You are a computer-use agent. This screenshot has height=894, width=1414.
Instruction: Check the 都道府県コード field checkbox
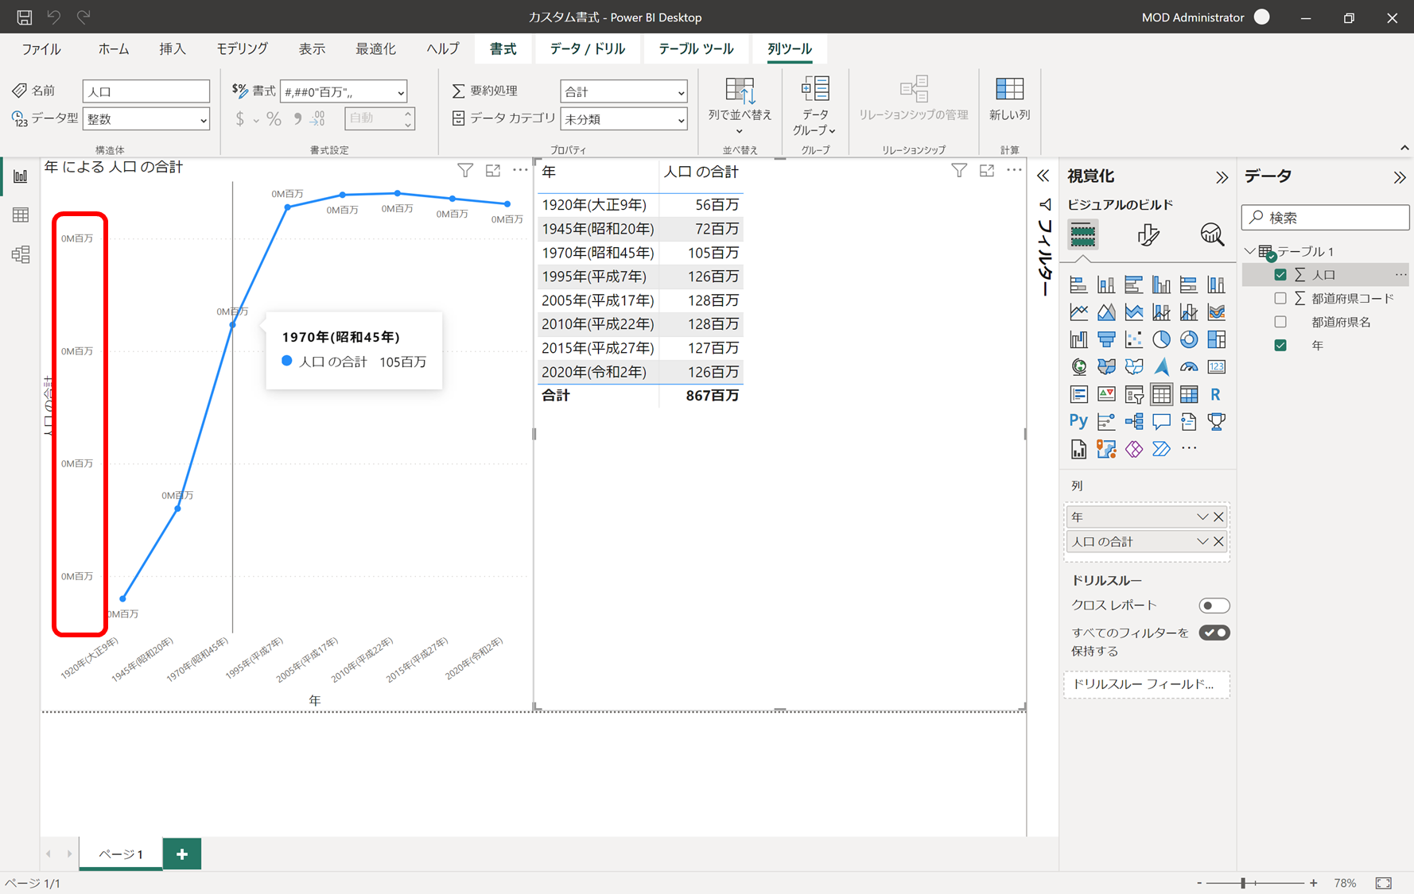(1280, 299)
